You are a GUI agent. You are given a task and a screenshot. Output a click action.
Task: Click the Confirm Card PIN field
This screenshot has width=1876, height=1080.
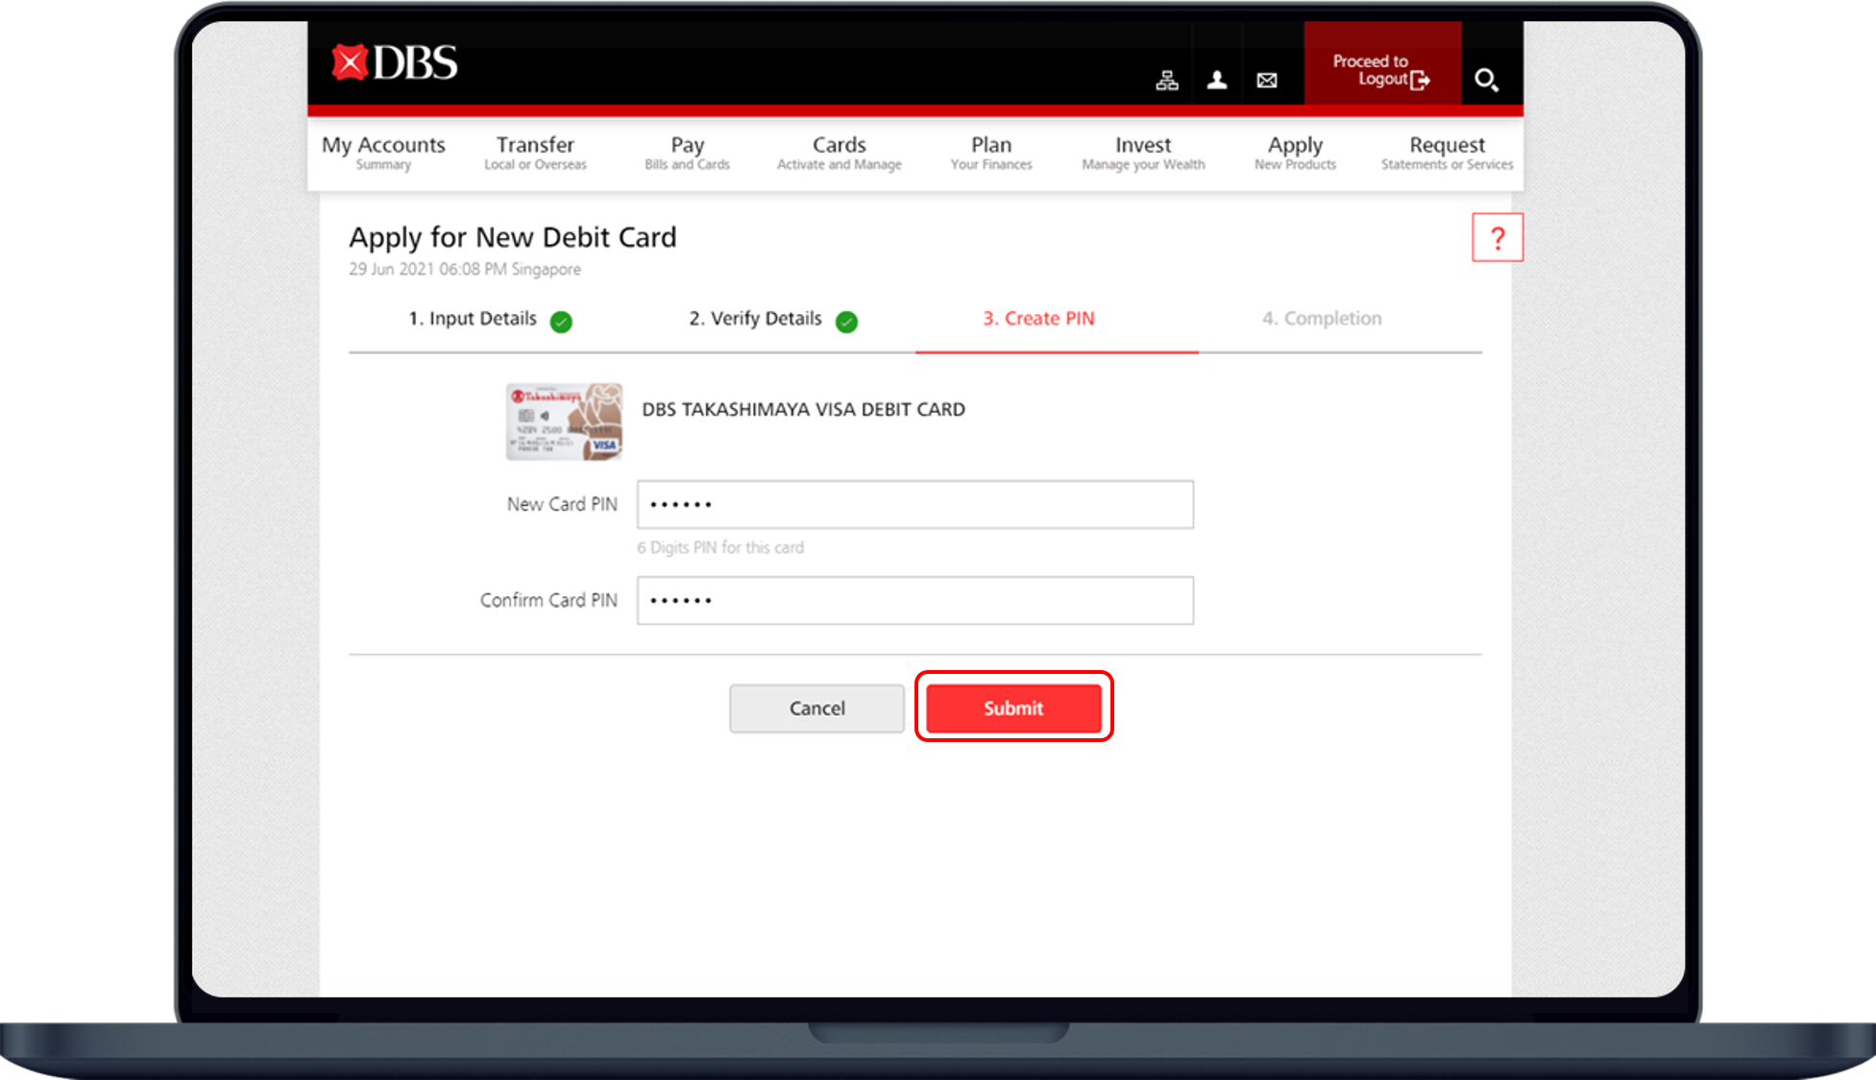[914, 600]
